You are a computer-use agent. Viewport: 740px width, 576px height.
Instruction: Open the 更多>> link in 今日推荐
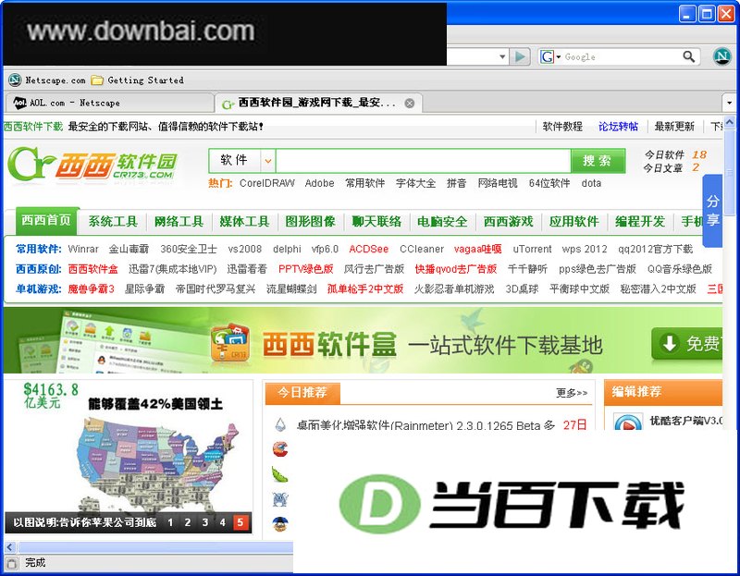point(572,393)
